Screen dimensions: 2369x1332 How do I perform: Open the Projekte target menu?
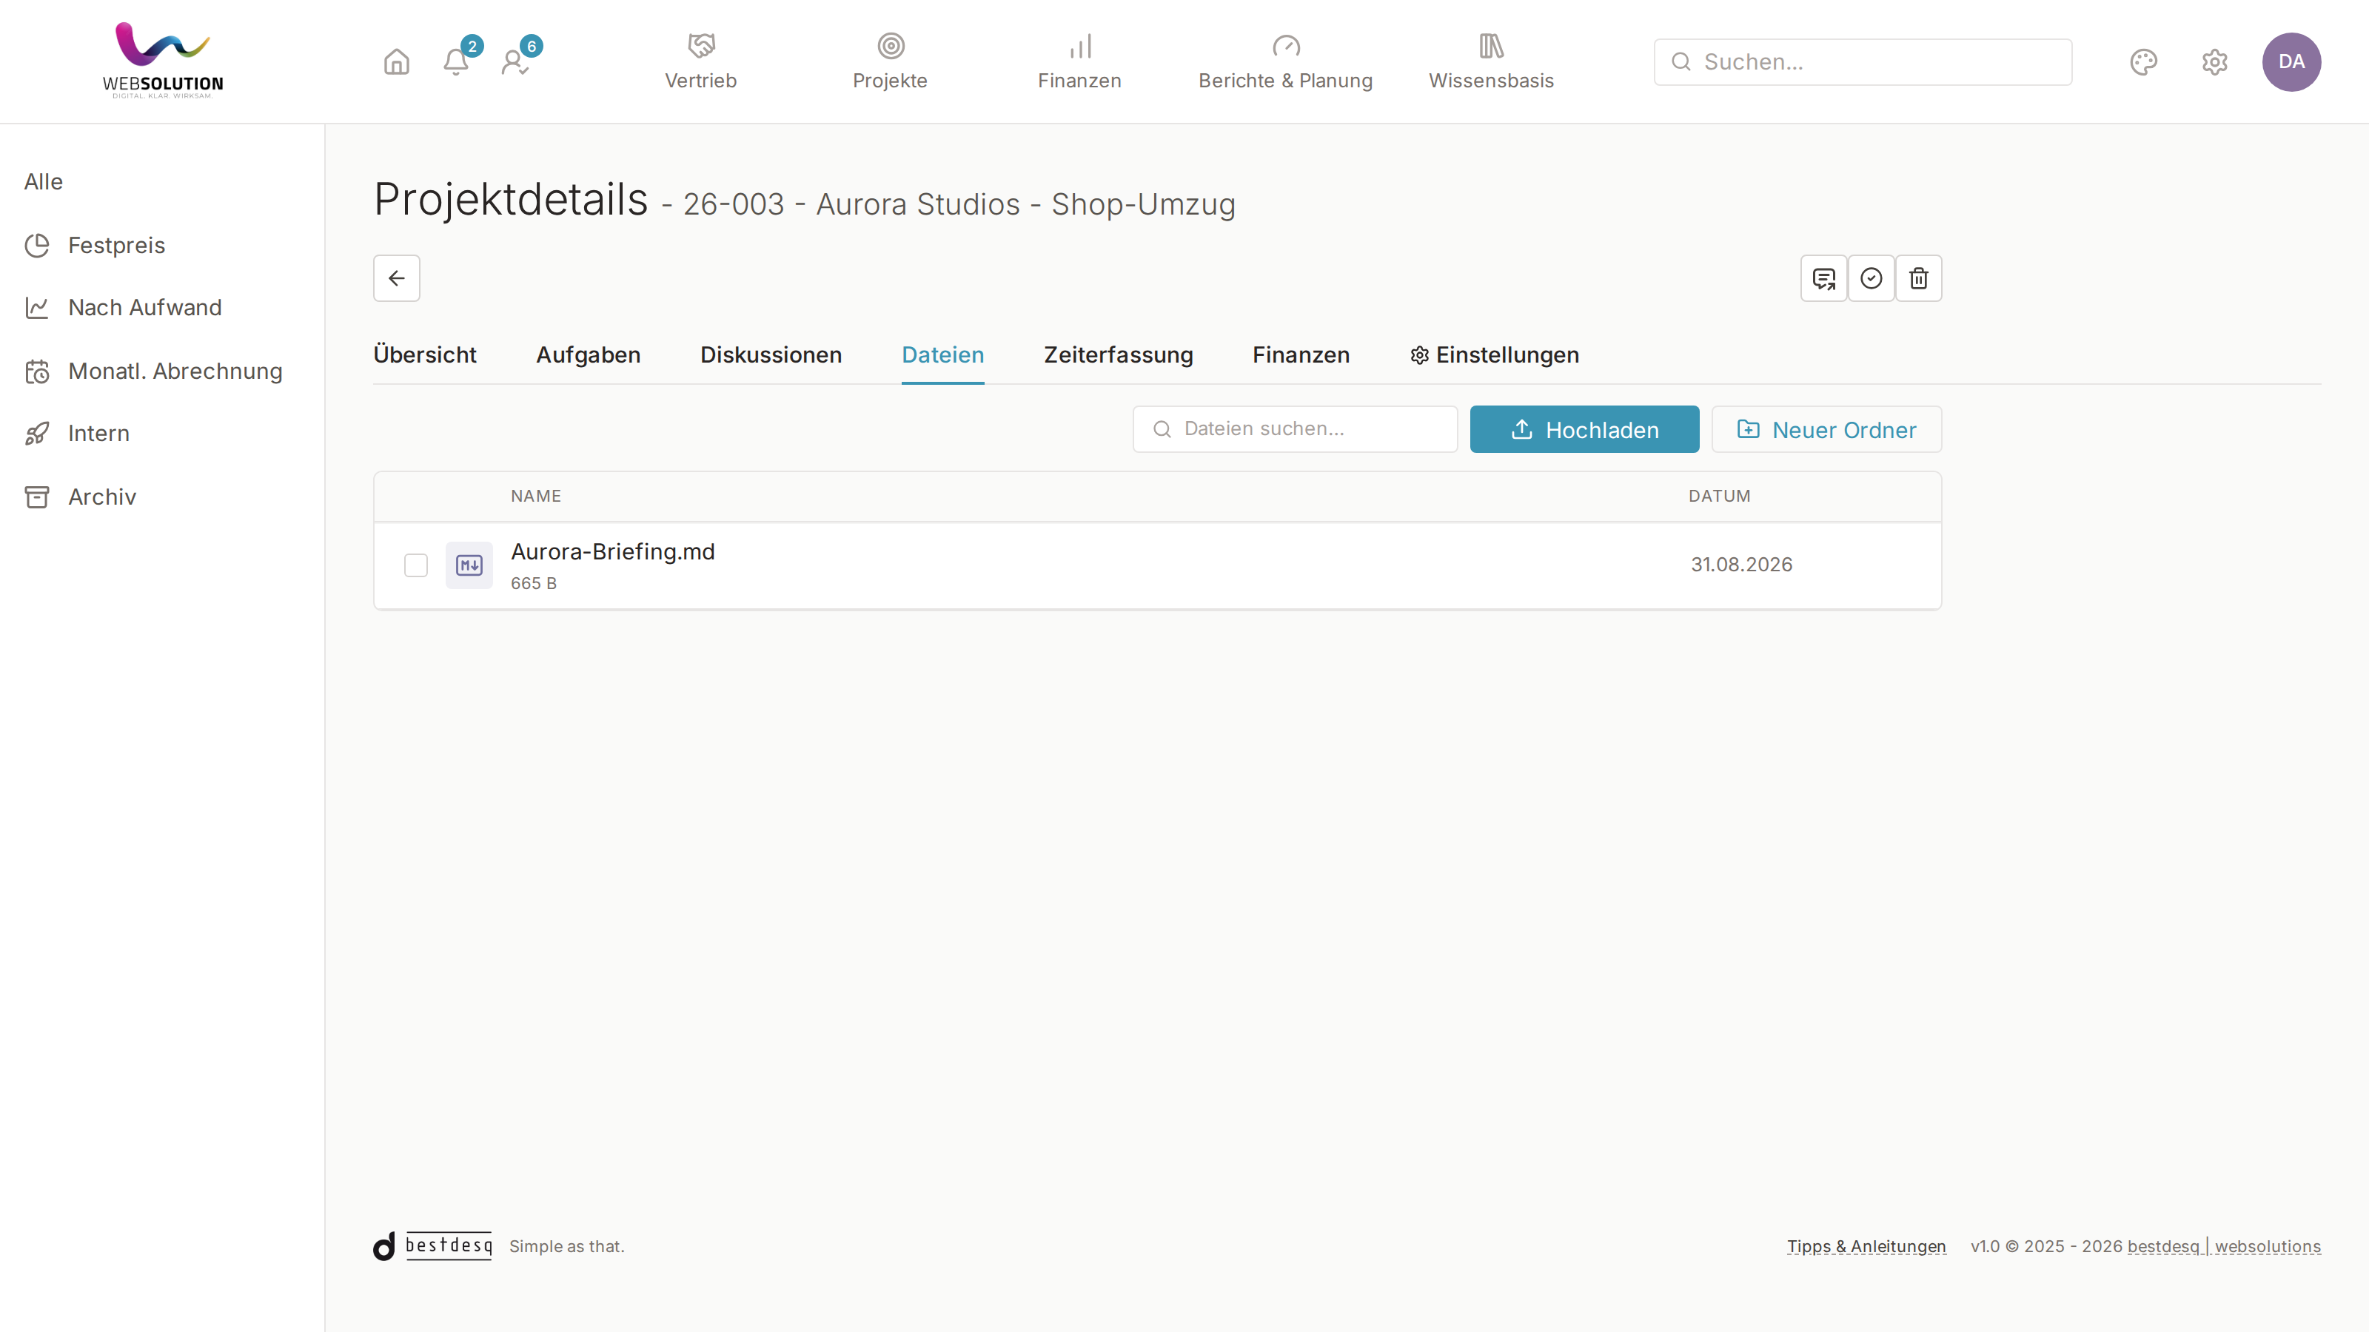coord(890,61)
